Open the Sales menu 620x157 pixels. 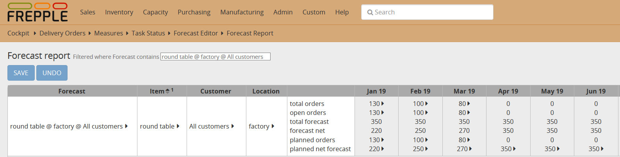87,12
